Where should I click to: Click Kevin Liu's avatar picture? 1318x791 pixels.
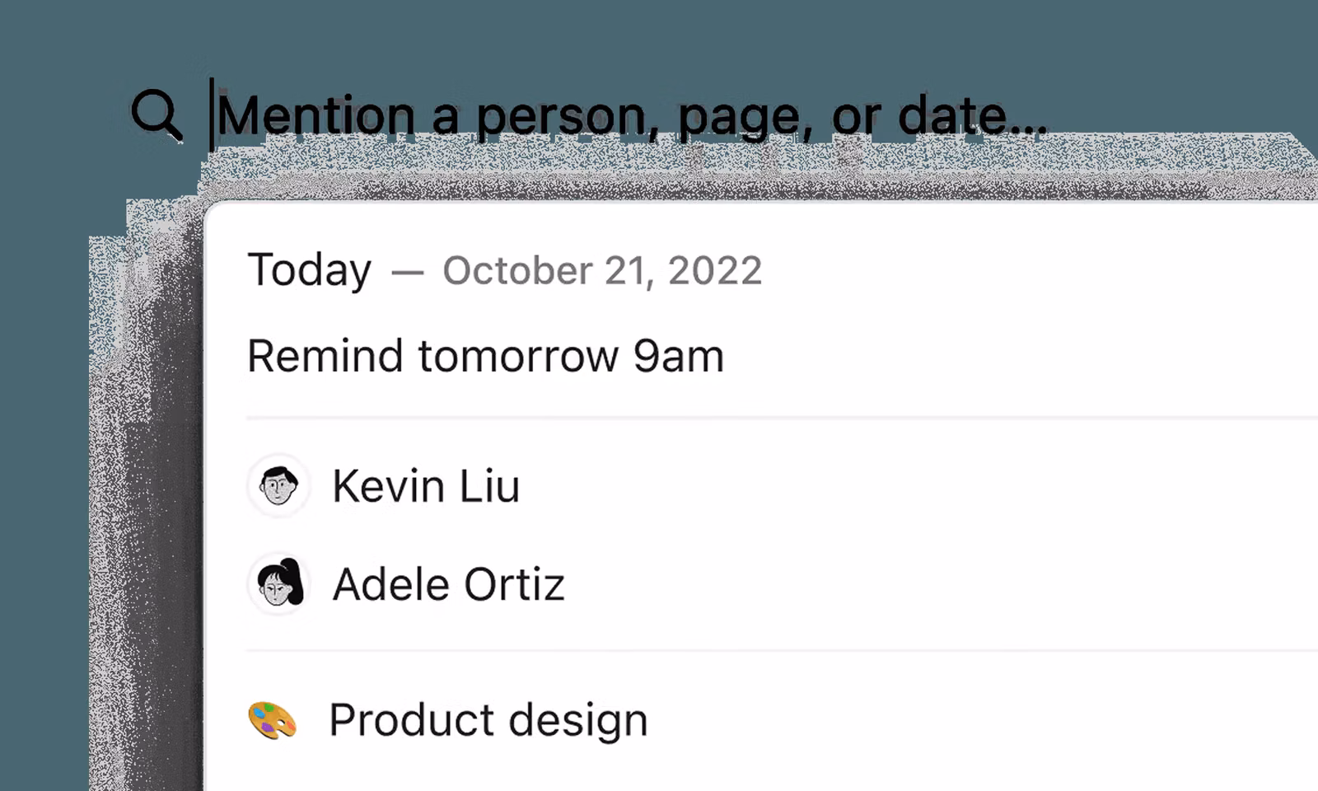pyautogui.click(x=278, y=485)
